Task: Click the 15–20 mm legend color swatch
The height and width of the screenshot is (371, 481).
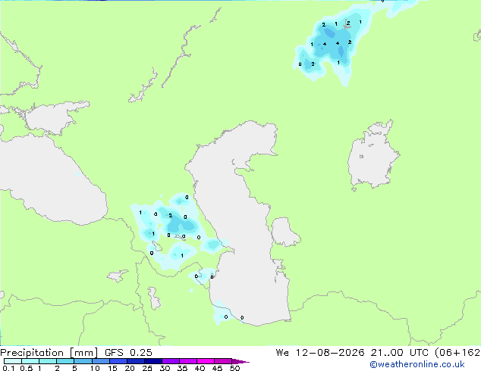Action: tap(118, 361)
